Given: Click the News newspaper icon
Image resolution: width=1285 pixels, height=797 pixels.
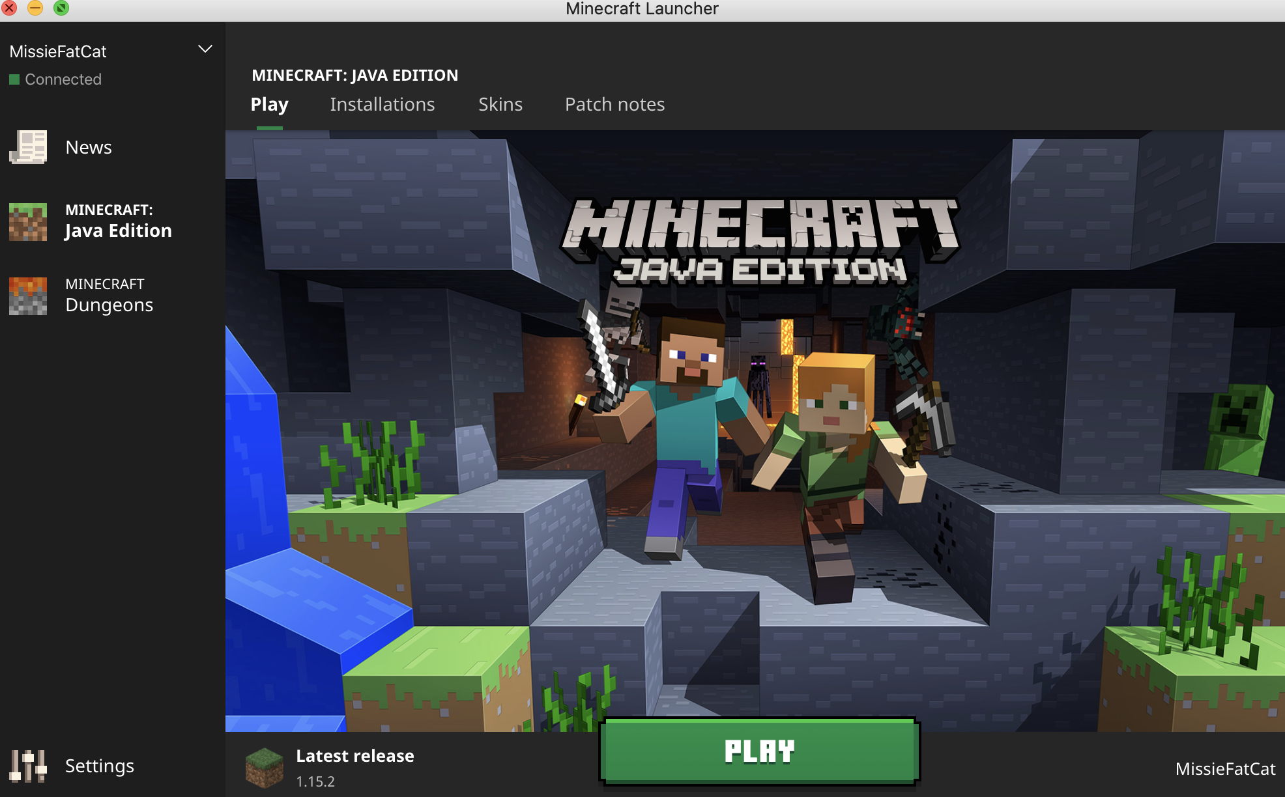Looking at the screenshot, I should pos(28,147).
